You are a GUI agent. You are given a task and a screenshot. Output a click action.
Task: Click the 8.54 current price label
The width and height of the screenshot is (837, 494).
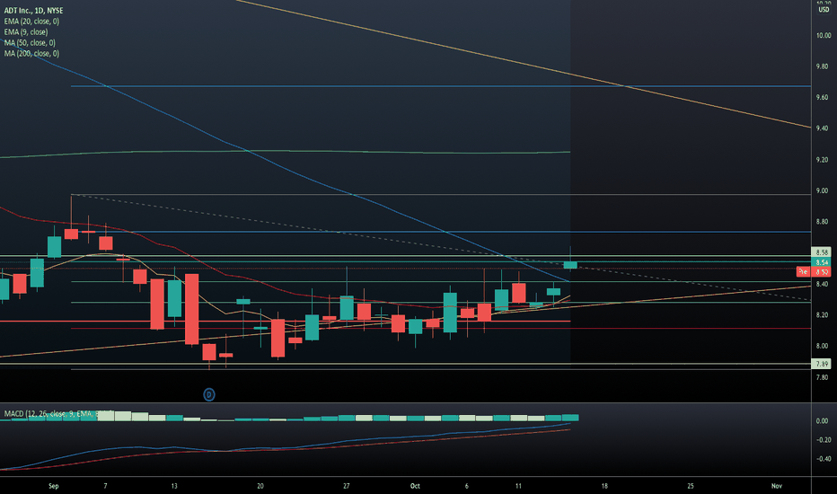point(821,262)
